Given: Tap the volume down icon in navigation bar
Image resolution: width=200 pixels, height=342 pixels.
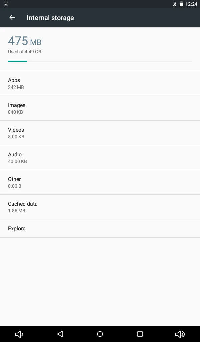Looking at the screenshot, I should point(19,334).
